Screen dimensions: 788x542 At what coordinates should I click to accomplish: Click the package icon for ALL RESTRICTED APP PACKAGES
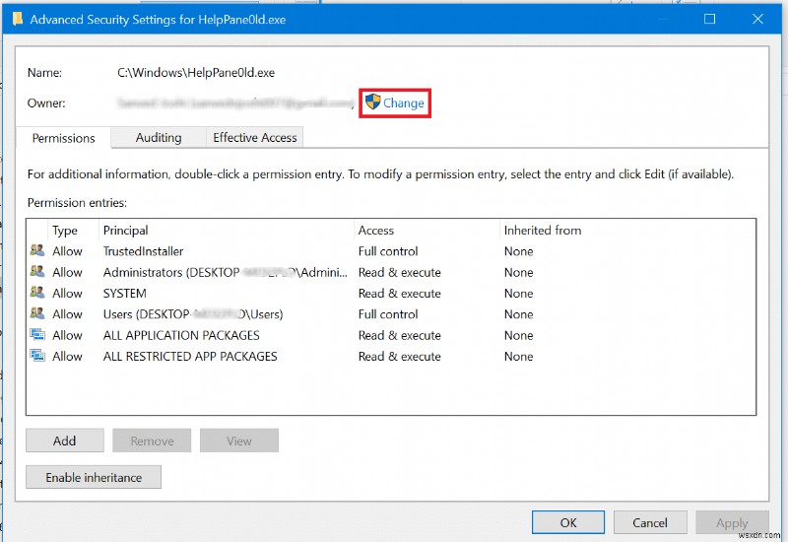point(37,356)
